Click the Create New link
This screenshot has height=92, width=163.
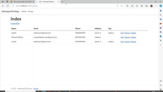[x=15, y=24]
